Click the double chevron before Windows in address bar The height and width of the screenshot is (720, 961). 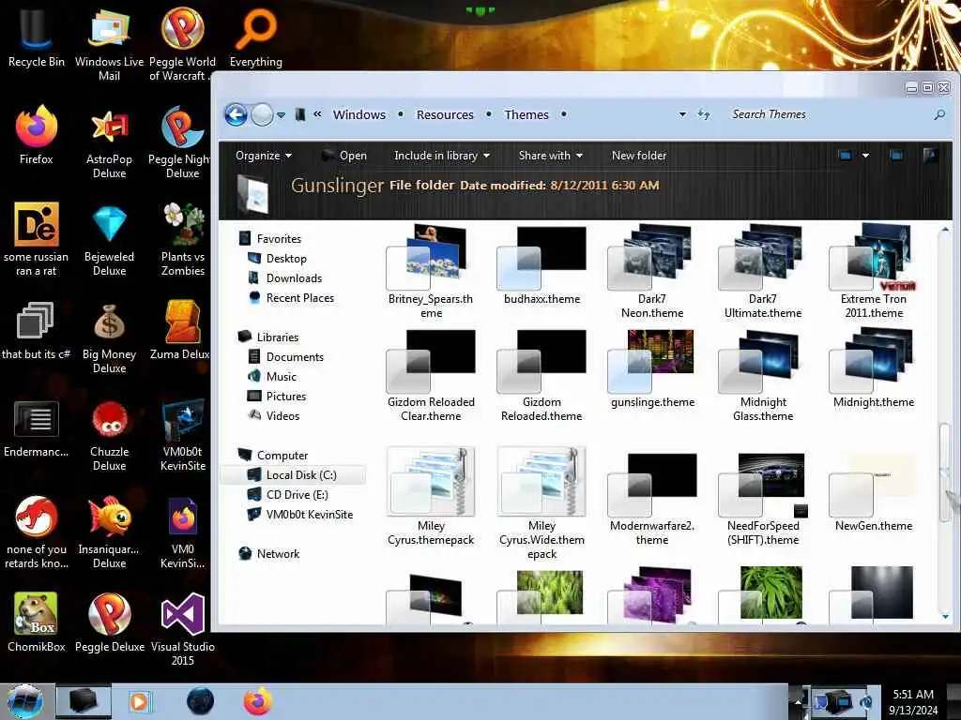[317, 113]
